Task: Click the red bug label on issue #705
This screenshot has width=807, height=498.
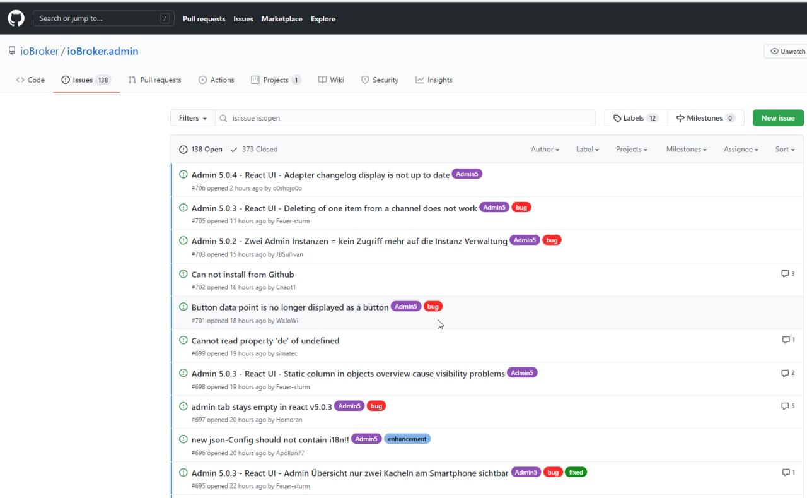Action: (x=521, y=207)
